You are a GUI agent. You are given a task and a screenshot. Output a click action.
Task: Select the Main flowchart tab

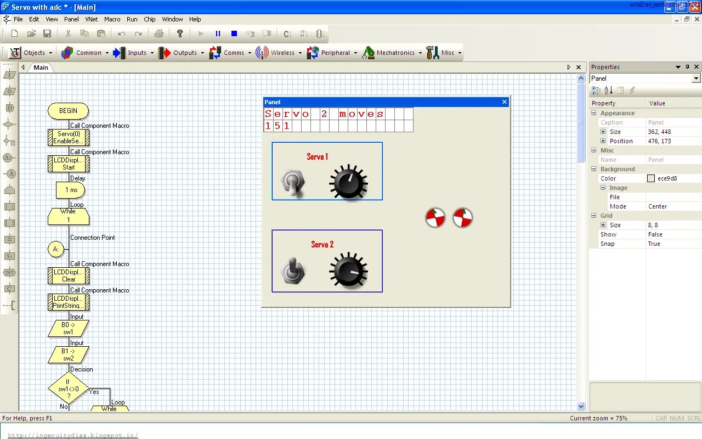pyautogui.click(x=41, y=67)
